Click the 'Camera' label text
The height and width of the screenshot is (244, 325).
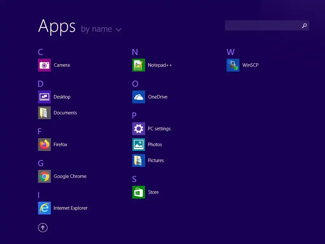click(x=62, y=65)
